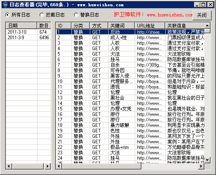Click the 关闭 button
Image resolution: width=216 pixels, height=175 pixels.
tap(202, 15)
